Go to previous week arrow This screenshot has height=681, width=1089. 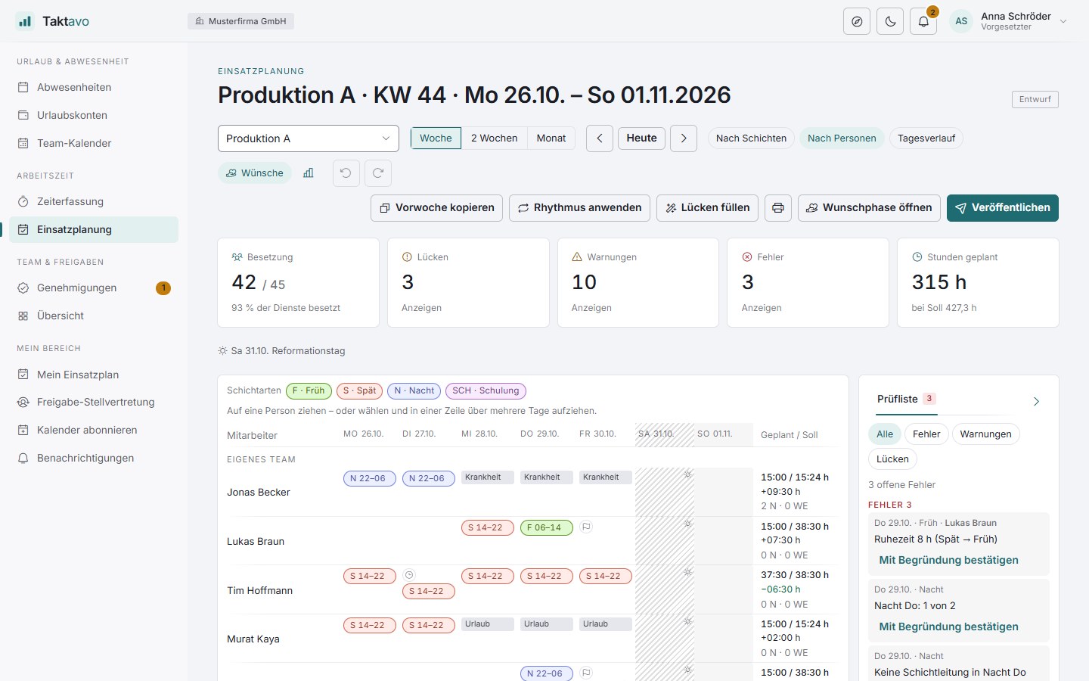600,138
